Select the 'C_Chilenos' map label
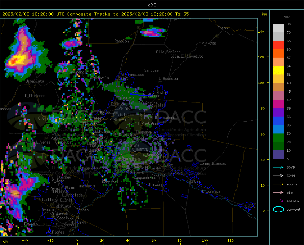The height and width of the screenshot is (245, 304). pyautogui.click(x=35, y=96)
